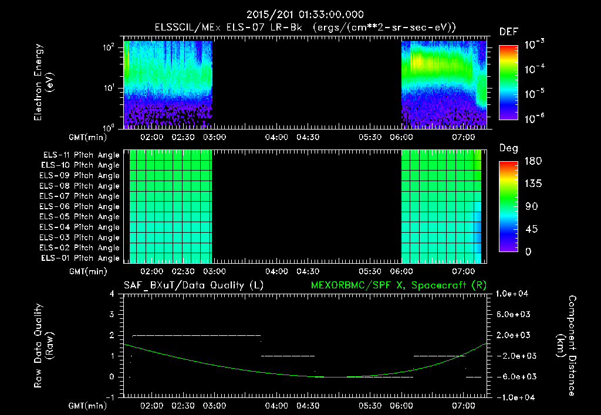Click the 90 value on Deg scale

pyautogui.click(x=531, y=207)
